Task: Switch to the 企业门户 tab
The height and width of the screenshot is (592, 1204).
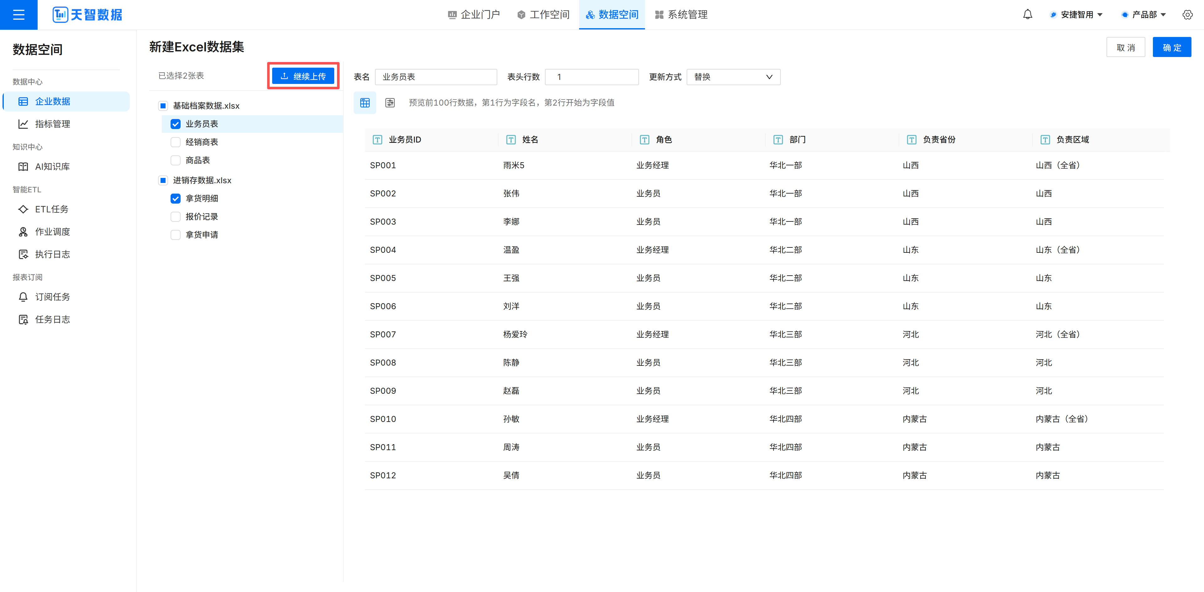Action: pos(473,15)
